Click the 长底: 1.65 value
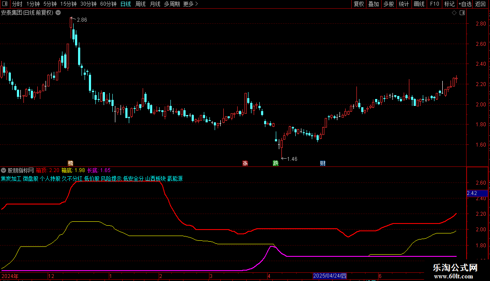This screenshot has height=281, width=490. coord(99,170)
